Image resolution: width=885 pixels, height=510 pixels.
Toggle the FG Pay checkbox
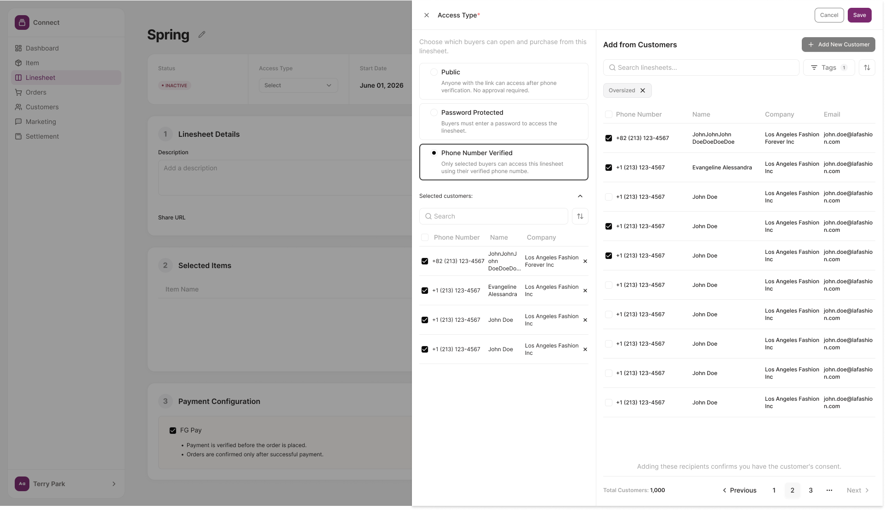coord(173,431)
